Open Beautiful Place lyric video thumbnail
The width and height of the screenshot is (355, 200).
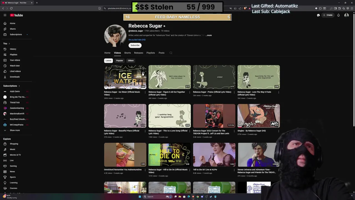tap(125, 116)
